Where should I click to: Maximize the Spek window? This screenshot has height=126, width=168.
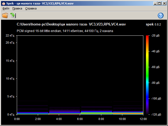pyautogui.click(x=160, y=3)
